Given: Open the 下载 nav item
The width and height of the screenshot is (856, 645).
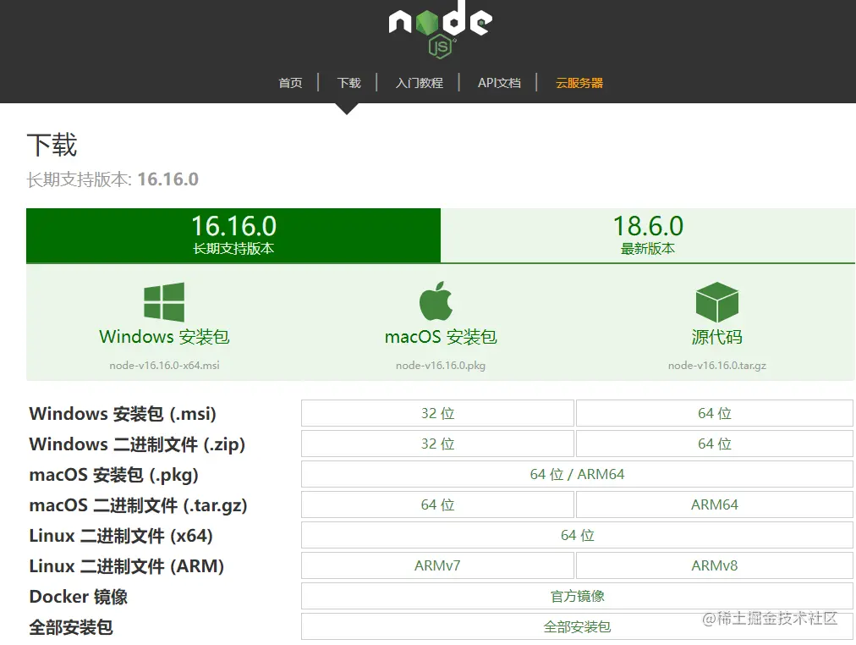Looking at the screenshot, I should coord(348,83).
